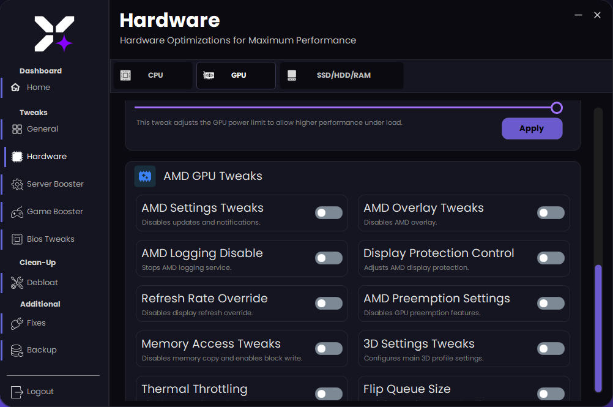
Task: Click the Fixes wrench icon
Action: pos(17,323)
